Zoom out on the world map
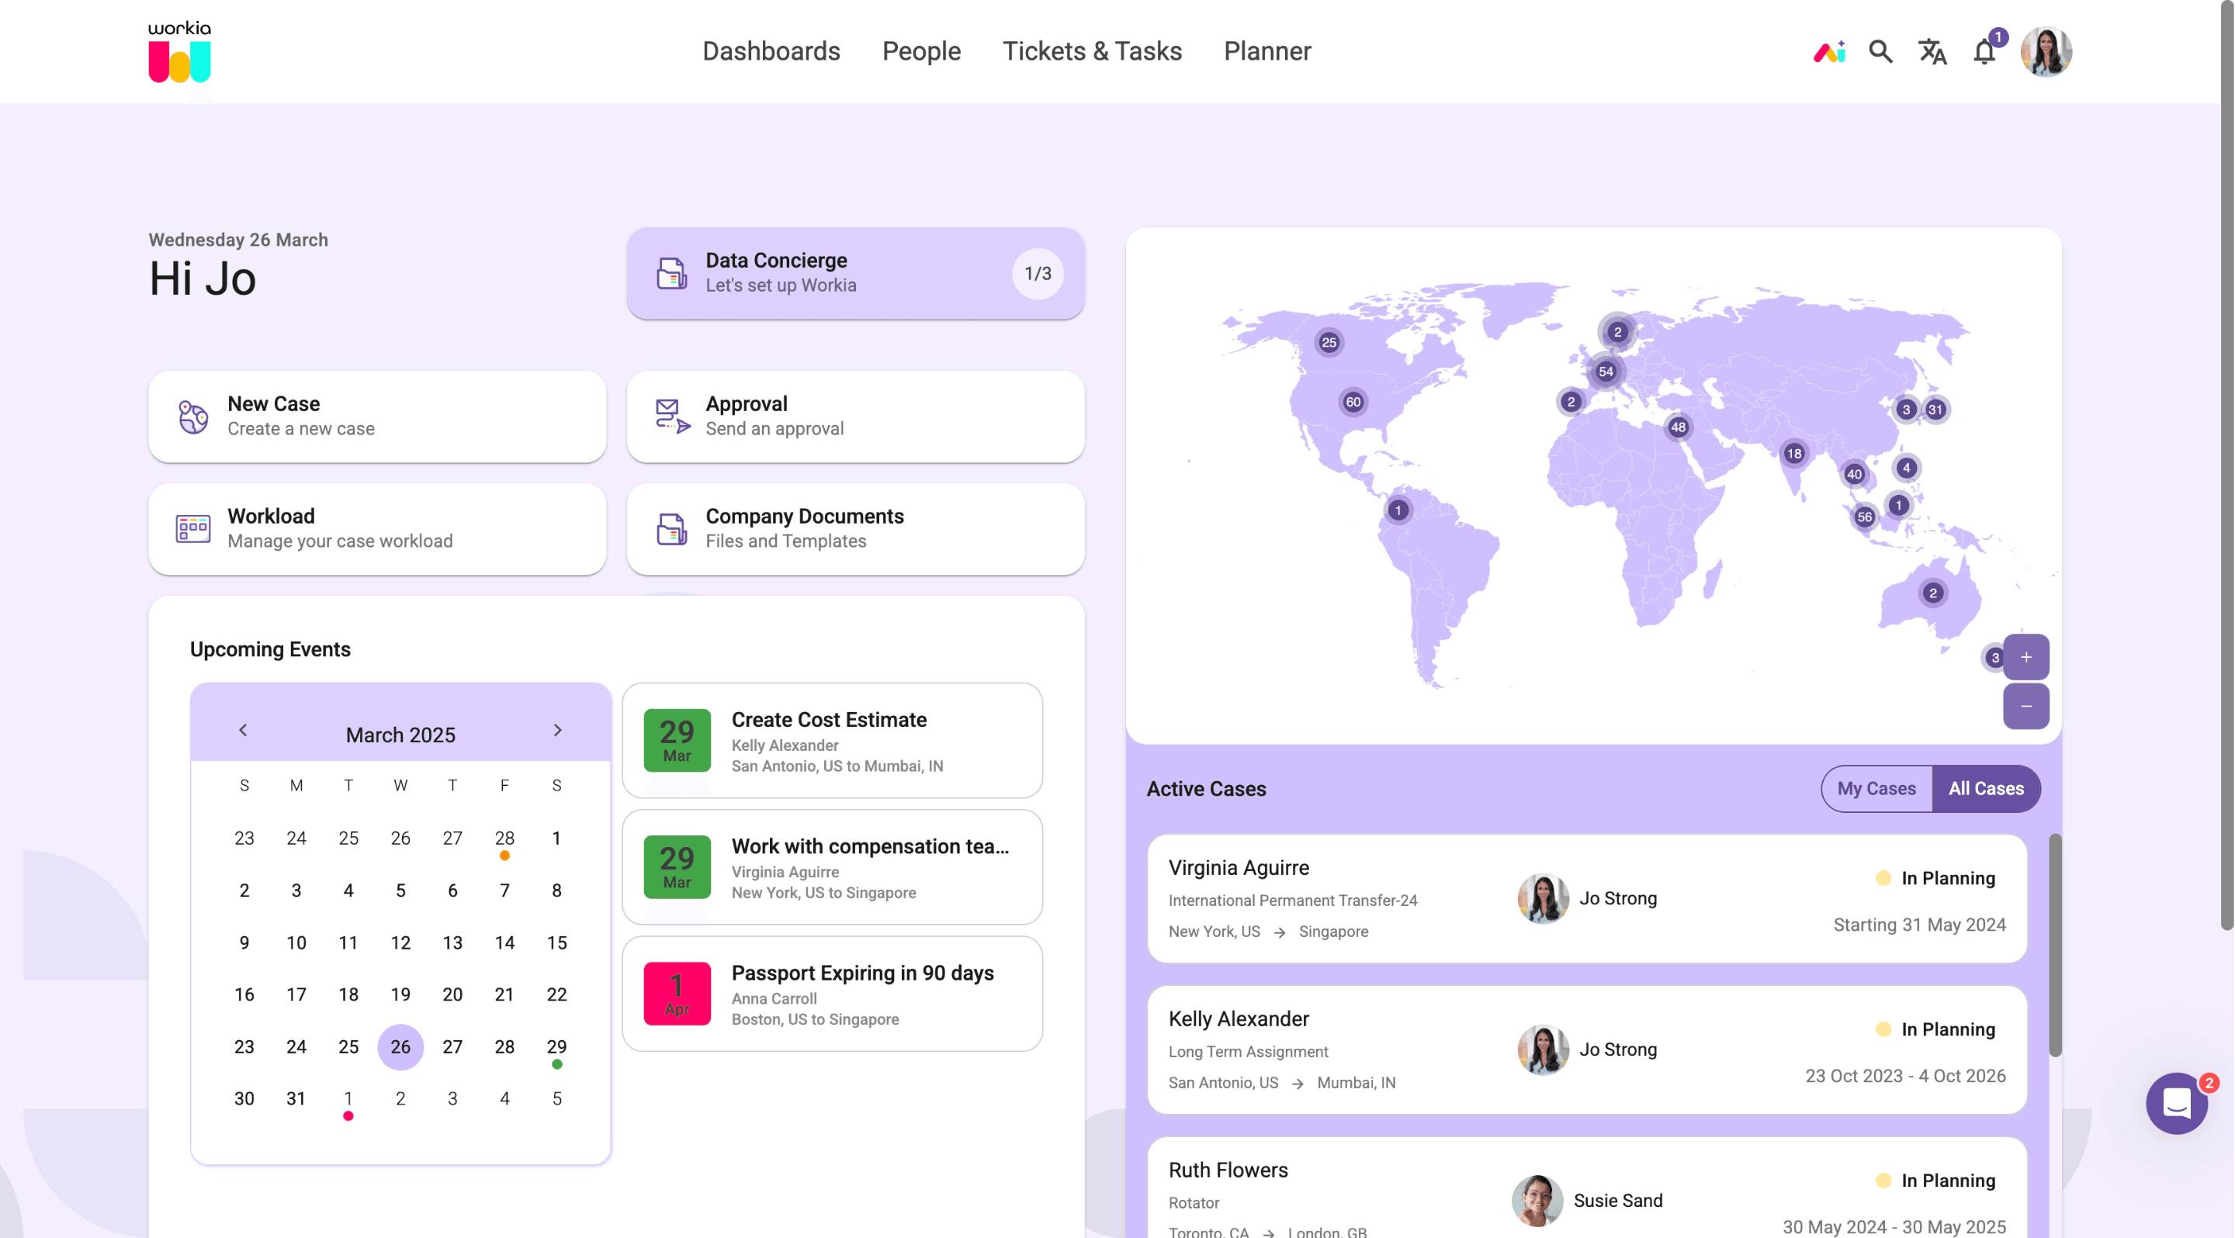Viewport: 2235px width, 1238px height. click(2026, 706)
